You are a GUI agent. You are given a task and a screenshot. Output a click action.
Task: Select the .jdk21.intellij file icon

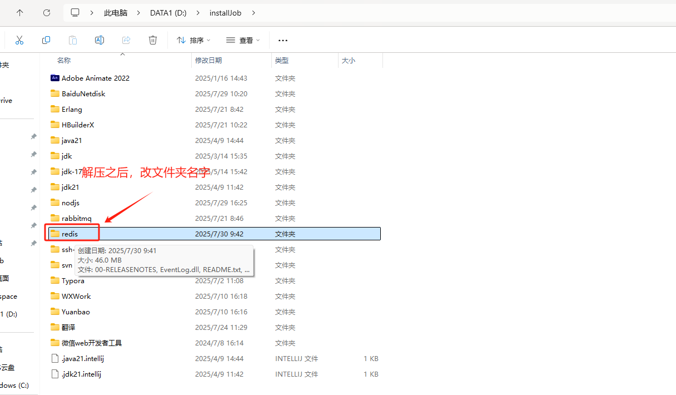tap(54, 374)
